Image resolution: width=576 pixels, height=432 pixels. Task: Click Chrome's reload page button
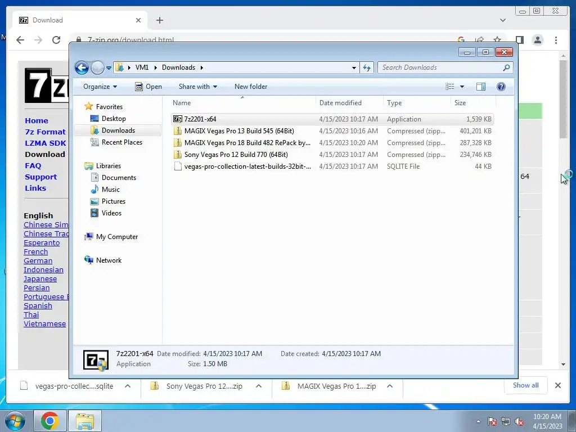pos(56,40)
